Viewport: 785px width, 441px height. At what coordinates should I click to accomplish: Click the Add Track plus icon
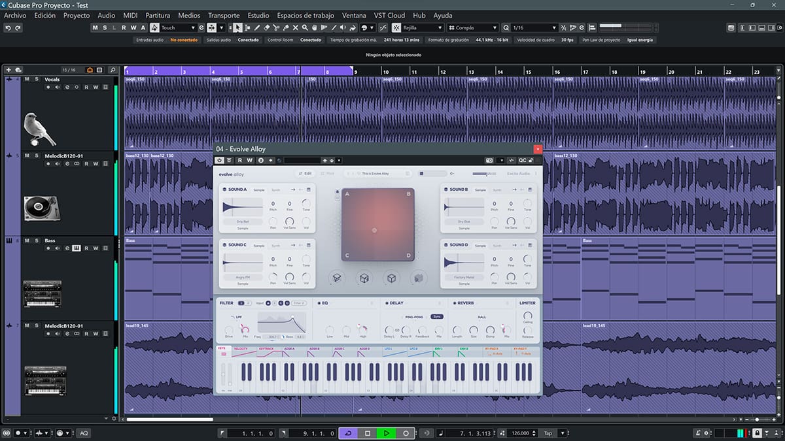[9, 70]
